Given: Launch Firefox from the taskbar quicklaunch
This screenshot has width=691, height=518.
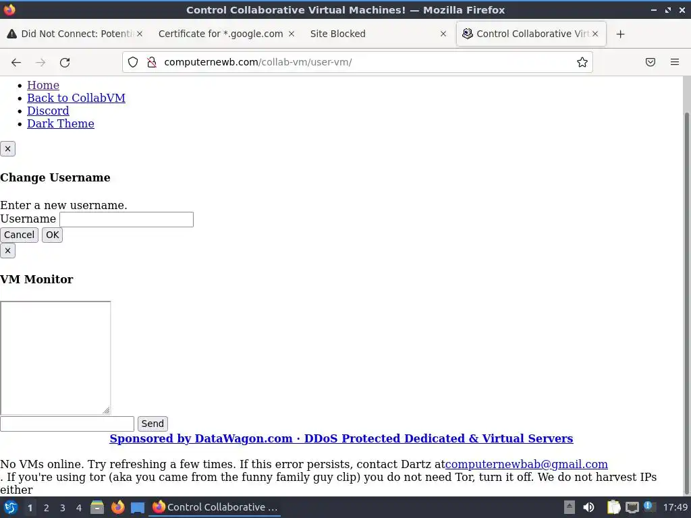Looking at the screenshot, I should (117, 507).
